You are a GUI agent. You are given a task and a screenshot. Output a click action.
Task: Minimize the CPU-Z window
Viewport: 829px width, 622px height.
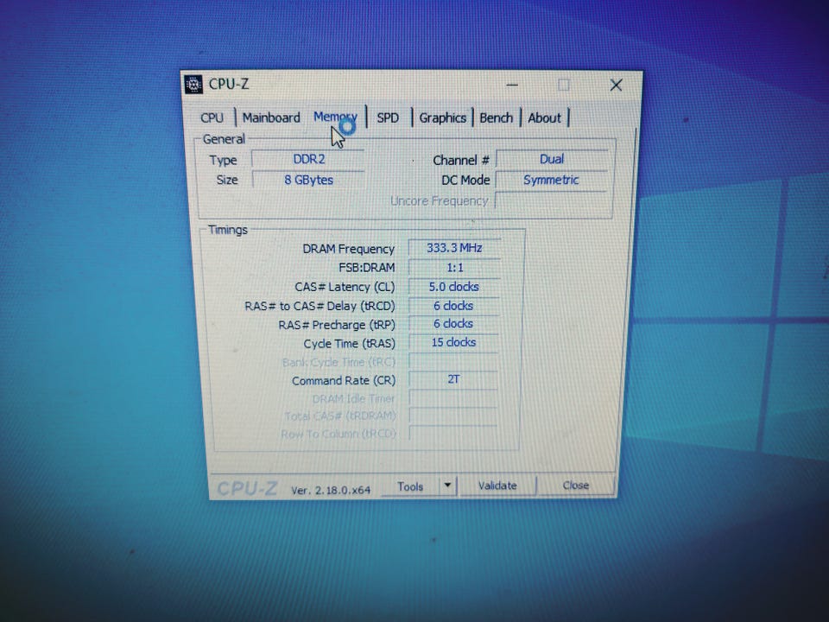pos(512,85)
